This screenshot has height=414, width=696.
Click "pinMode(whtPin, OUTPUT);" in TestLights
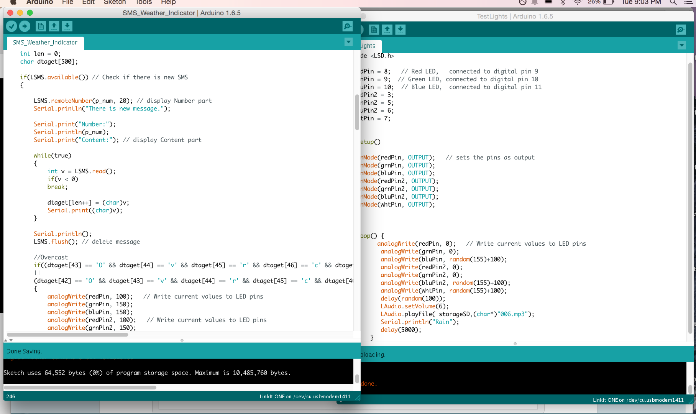pos(398,205)
